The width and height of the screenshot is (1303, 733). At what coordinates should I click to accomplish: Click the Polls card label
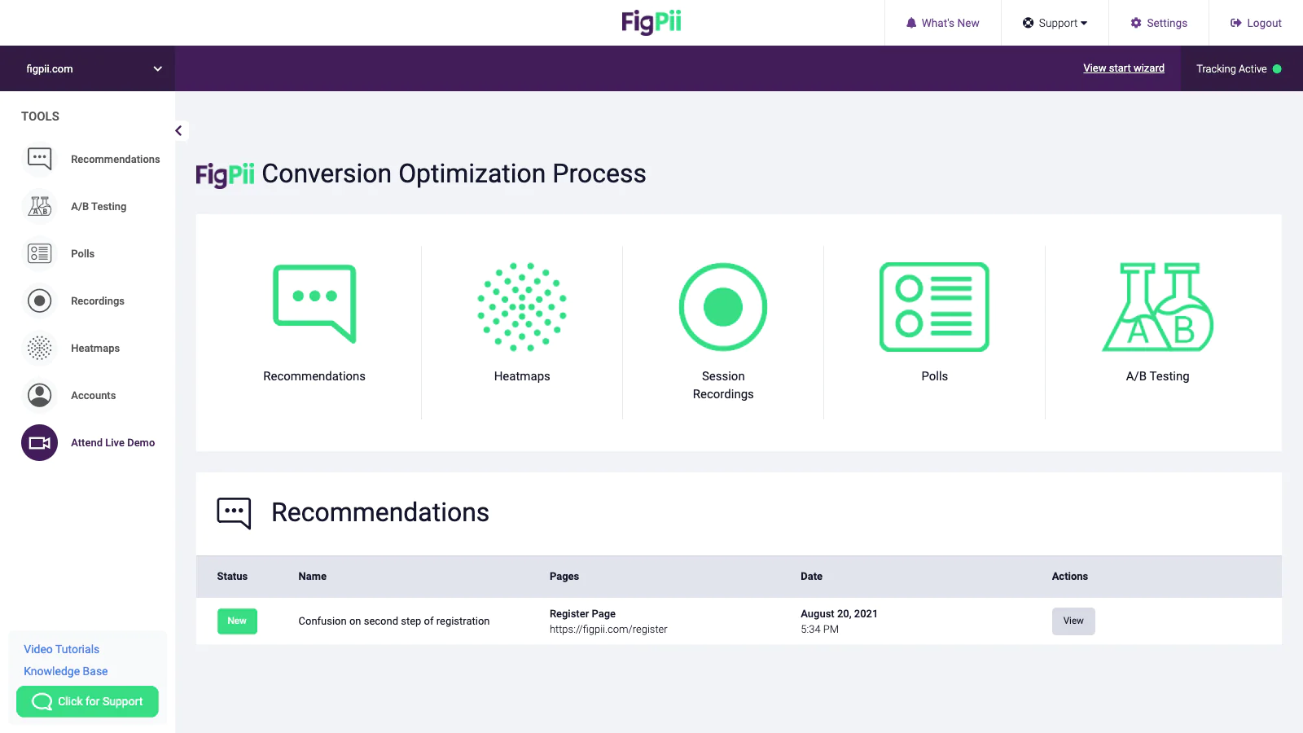point(934,376)
